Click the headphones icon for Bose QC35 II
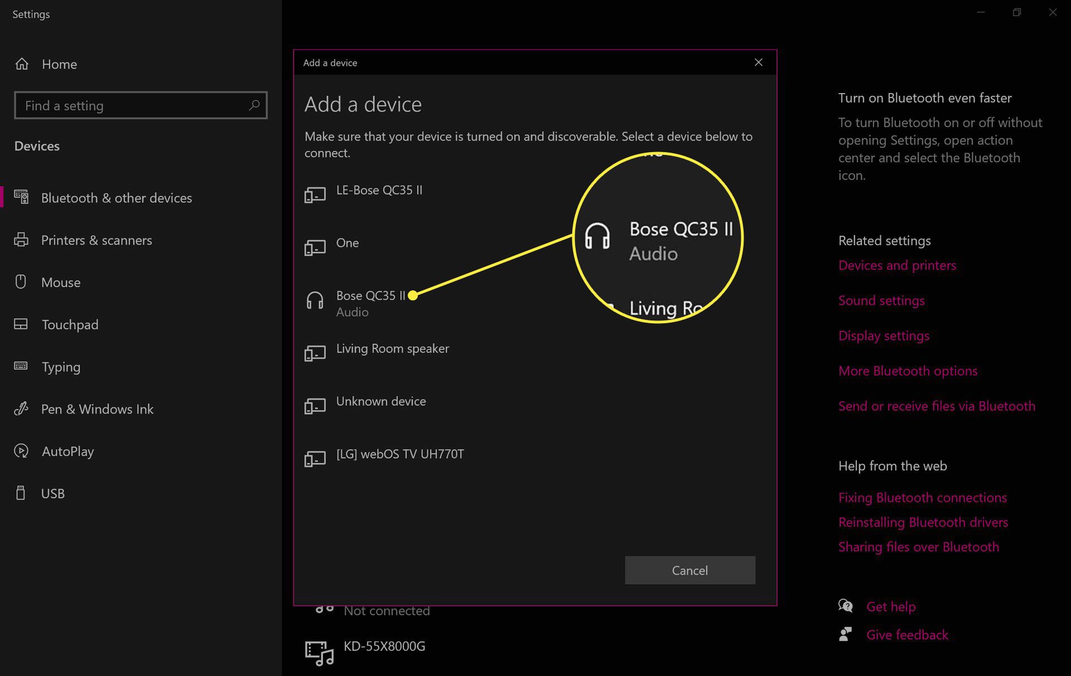Viewport: 1071px width, 676px height. 315,300
